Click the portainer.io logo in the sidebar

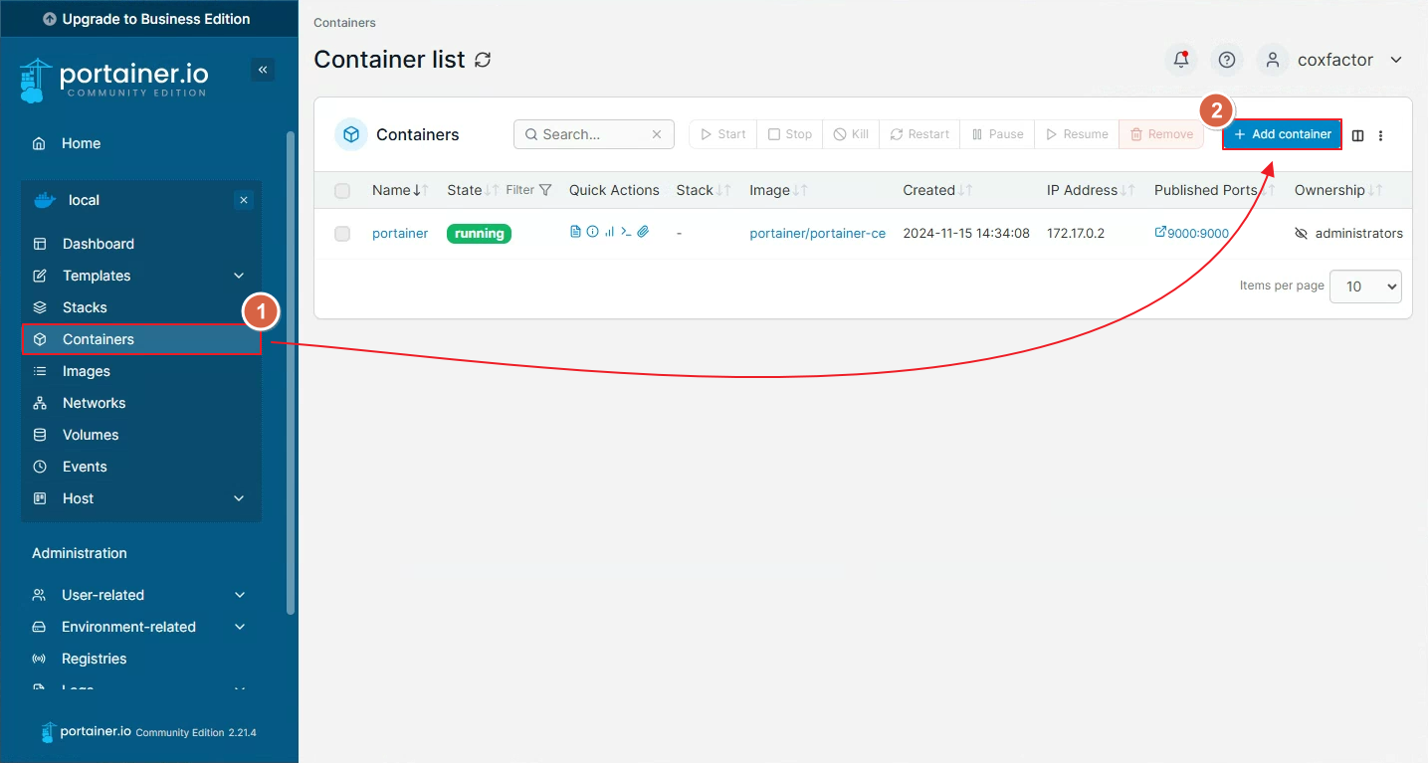[113, 80]
